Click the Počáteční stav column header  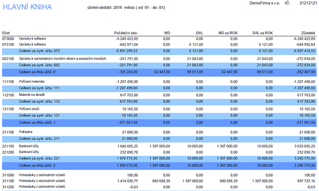(126, 33)
